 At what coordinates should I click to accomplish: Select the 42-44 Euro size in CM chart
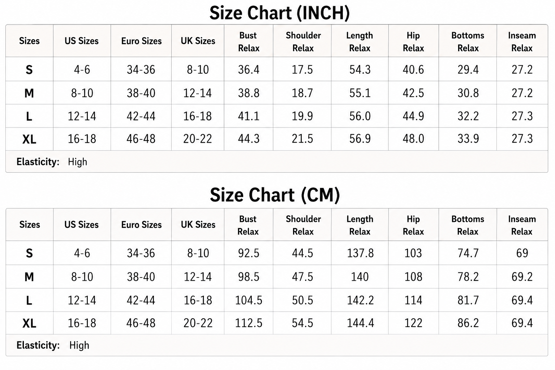(x=141, y=300)
